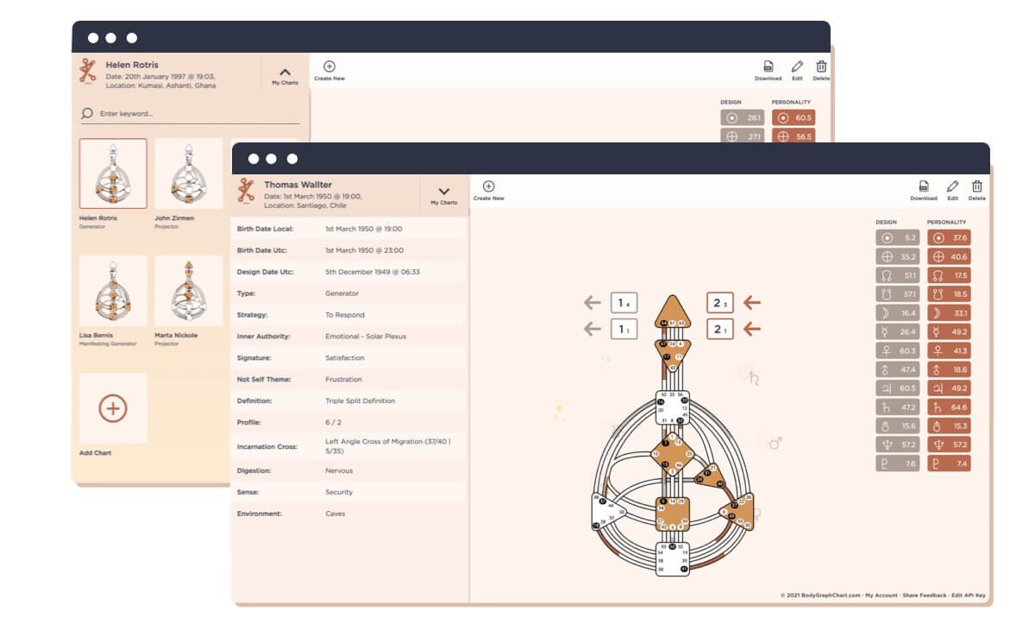
Task: Click the search magnifier icon
Action: [x=86, y=112]
